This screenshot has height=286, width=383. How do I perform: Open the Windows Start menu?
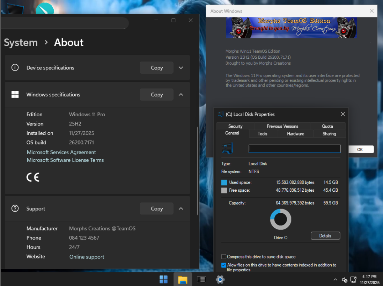click(163, 279)
